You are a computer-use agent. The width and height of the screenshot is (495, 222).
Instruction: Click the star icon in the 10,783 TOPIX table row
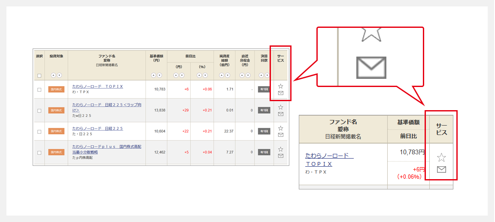tap(280, 86)
